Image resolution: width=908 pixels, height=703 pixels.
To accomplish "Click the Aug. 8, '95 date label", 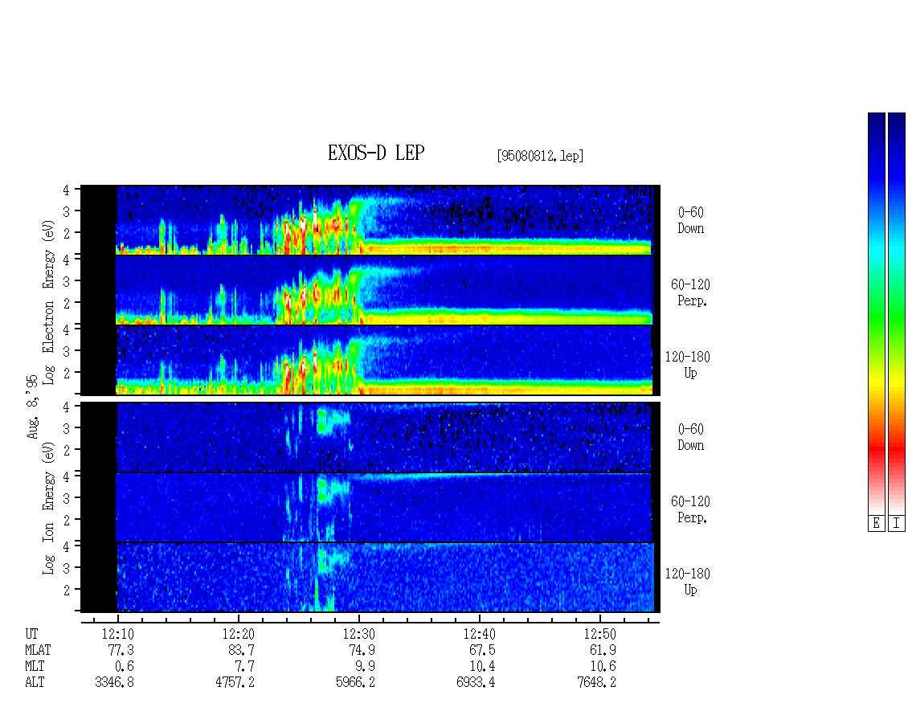I will (x=32, y=407).
